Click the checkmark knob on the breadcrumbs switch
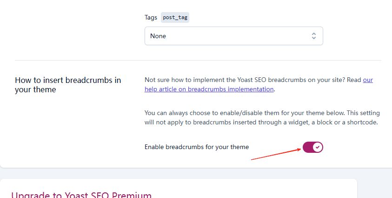The height and width of the screenshot is (198, 392). pos(318,147)
